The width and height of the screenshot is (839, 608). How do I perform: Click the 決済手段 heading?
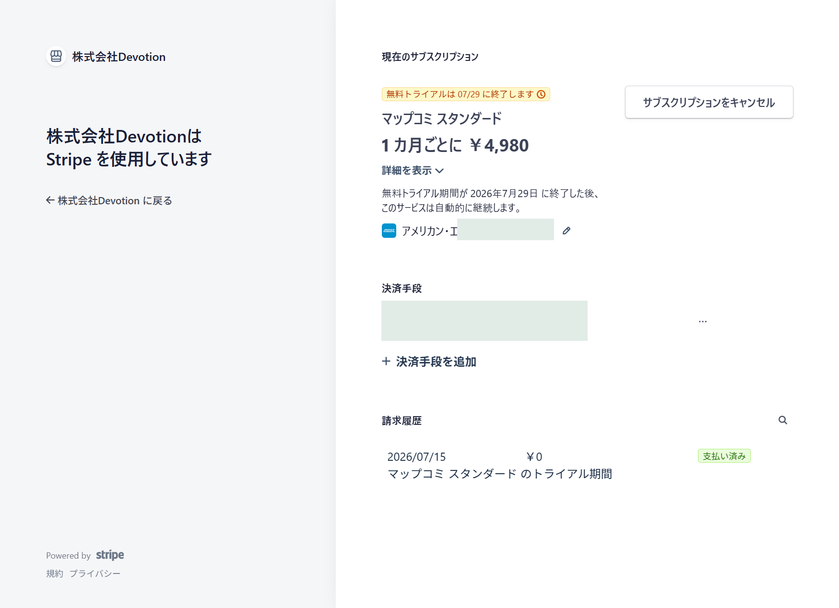402,288
